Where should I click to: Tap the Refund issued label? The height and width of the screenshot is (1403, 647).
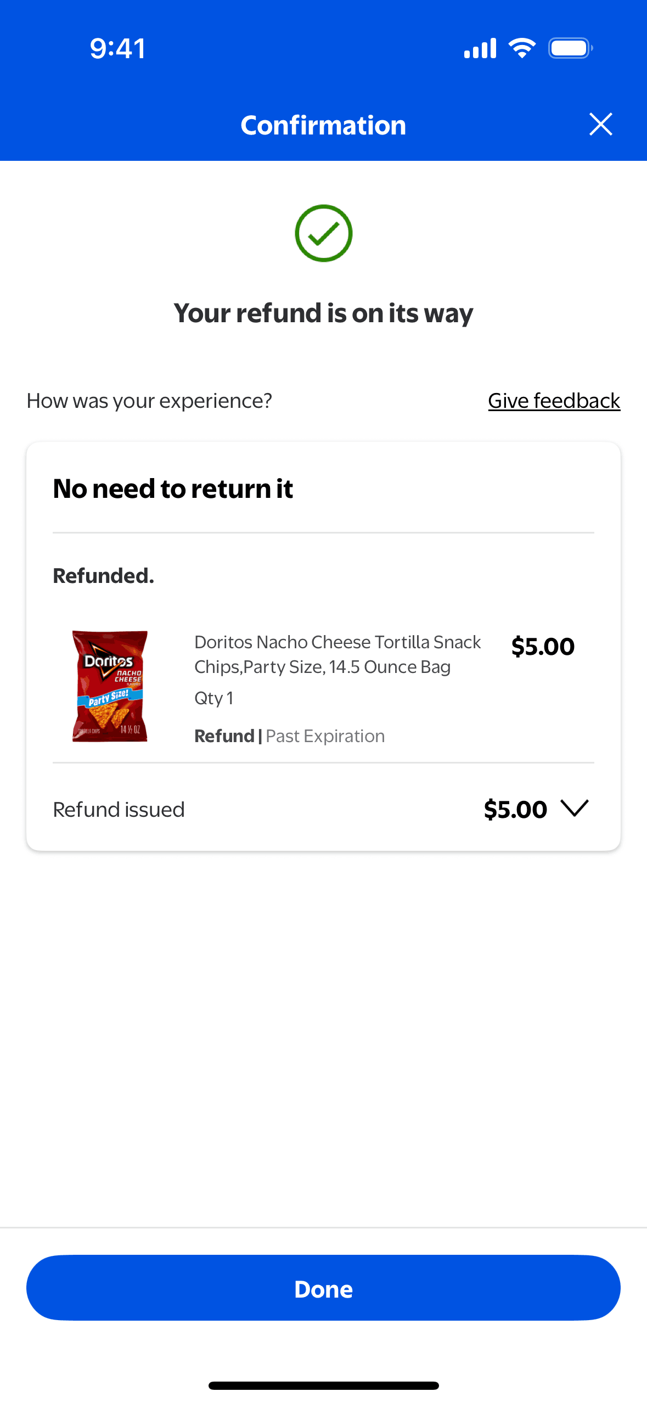pyautogui.click(x=119, y=810)
